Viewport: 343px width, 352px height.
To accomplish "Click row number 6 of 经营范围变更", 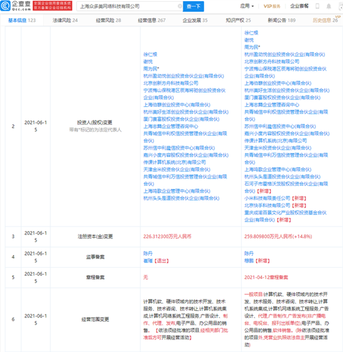I will point(13,319).
